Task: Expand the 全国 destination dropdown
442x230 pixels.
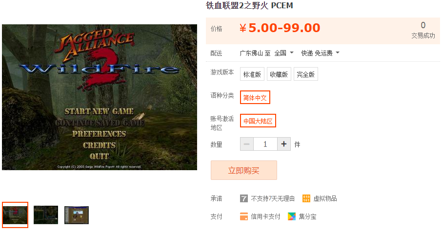Action: coord(284,53)
